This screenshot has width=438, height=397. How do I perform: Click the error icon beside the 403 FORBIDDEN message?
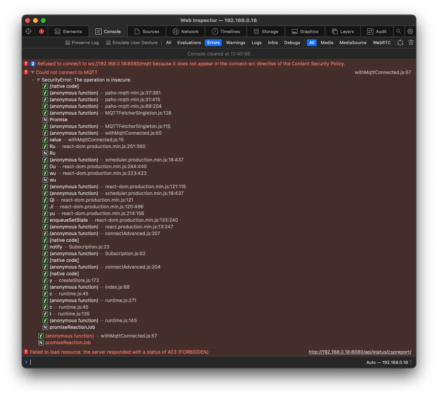tap(26, 352)
